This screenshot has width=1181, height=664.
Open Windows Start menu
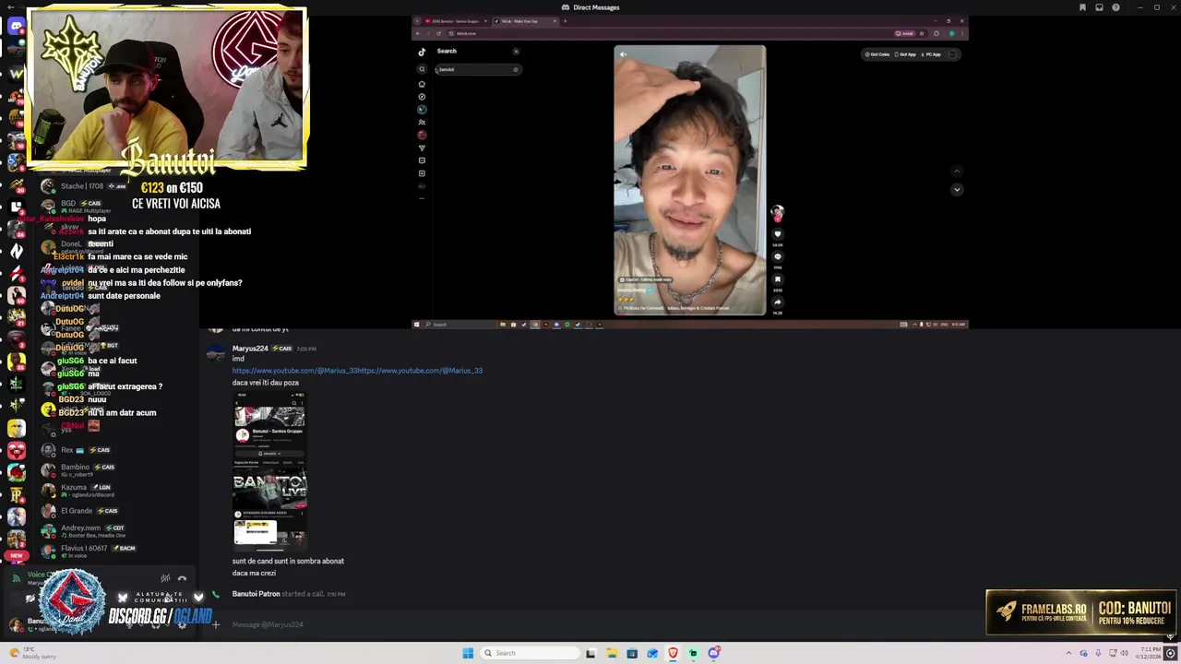click(x=468, y=653)
